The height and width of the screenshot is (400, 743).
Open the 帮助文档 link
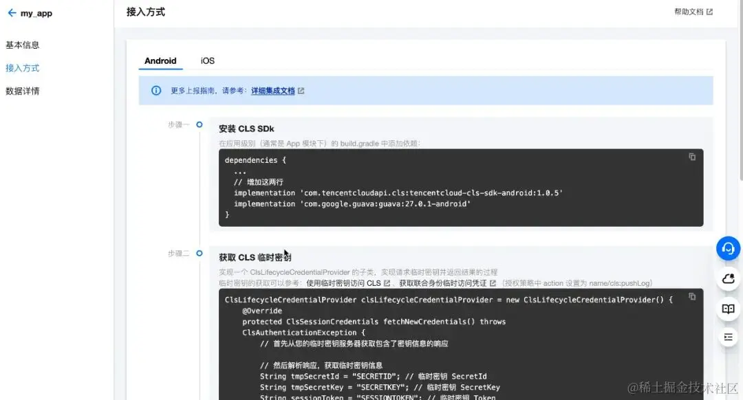[689, 12]
